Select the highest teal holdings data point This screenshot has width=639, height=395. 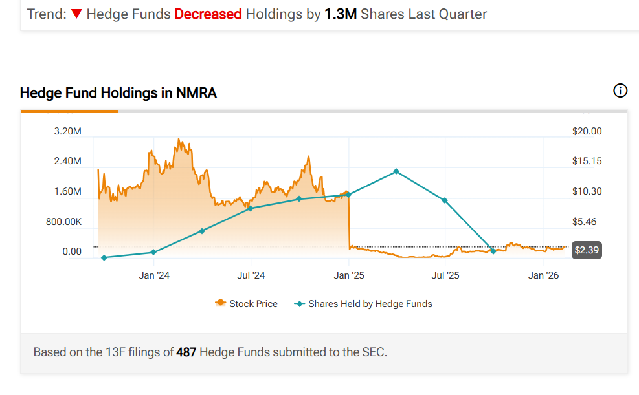coord(396,171)
